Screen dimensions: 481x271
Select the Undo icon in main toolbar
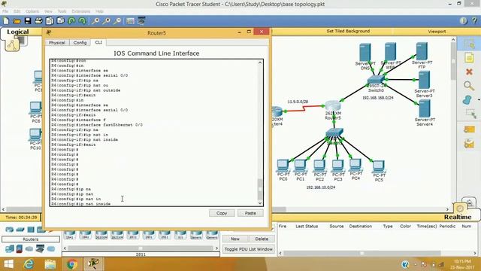click(71, 21)
